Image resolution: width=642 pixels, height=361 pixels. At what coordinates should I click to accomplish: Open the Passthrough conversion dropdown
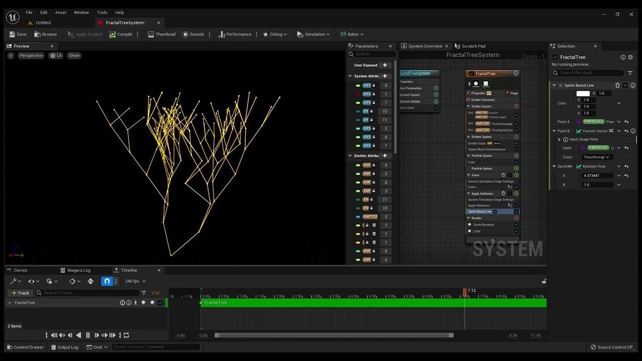[596, 157]
